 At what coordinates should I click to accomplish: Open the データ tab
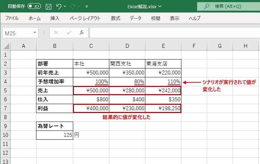pos(135,18)
